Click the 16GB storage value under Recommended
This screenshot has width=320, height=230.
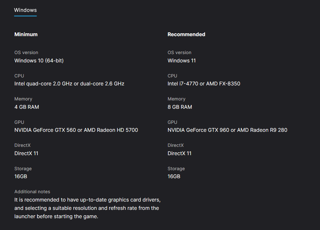click(174, 176)
